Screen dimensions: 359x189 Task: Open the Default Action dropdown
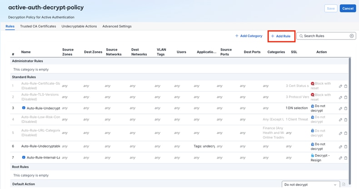[x=310, y=184]
